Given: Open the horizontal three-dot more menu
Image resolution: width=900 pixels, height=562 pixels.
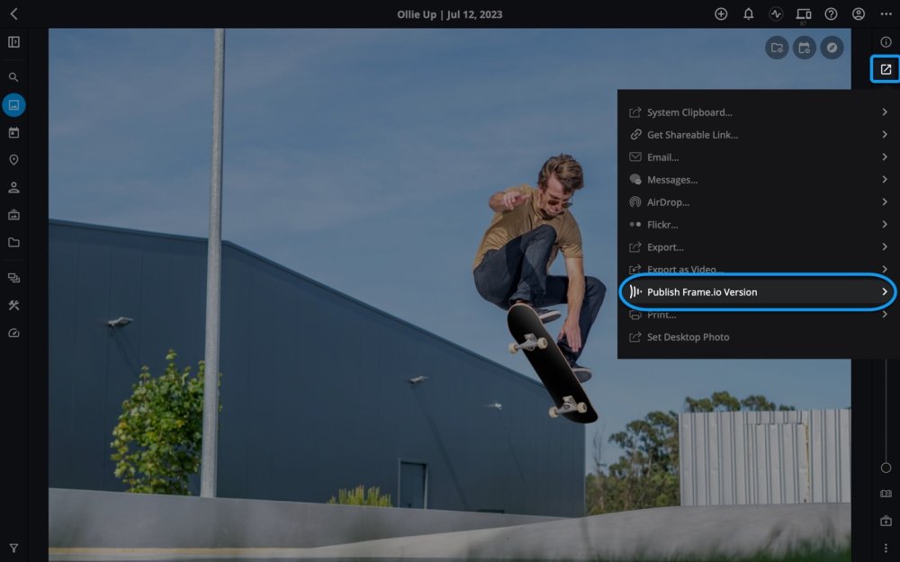Looking at the screenshot, I should [886, 14].
